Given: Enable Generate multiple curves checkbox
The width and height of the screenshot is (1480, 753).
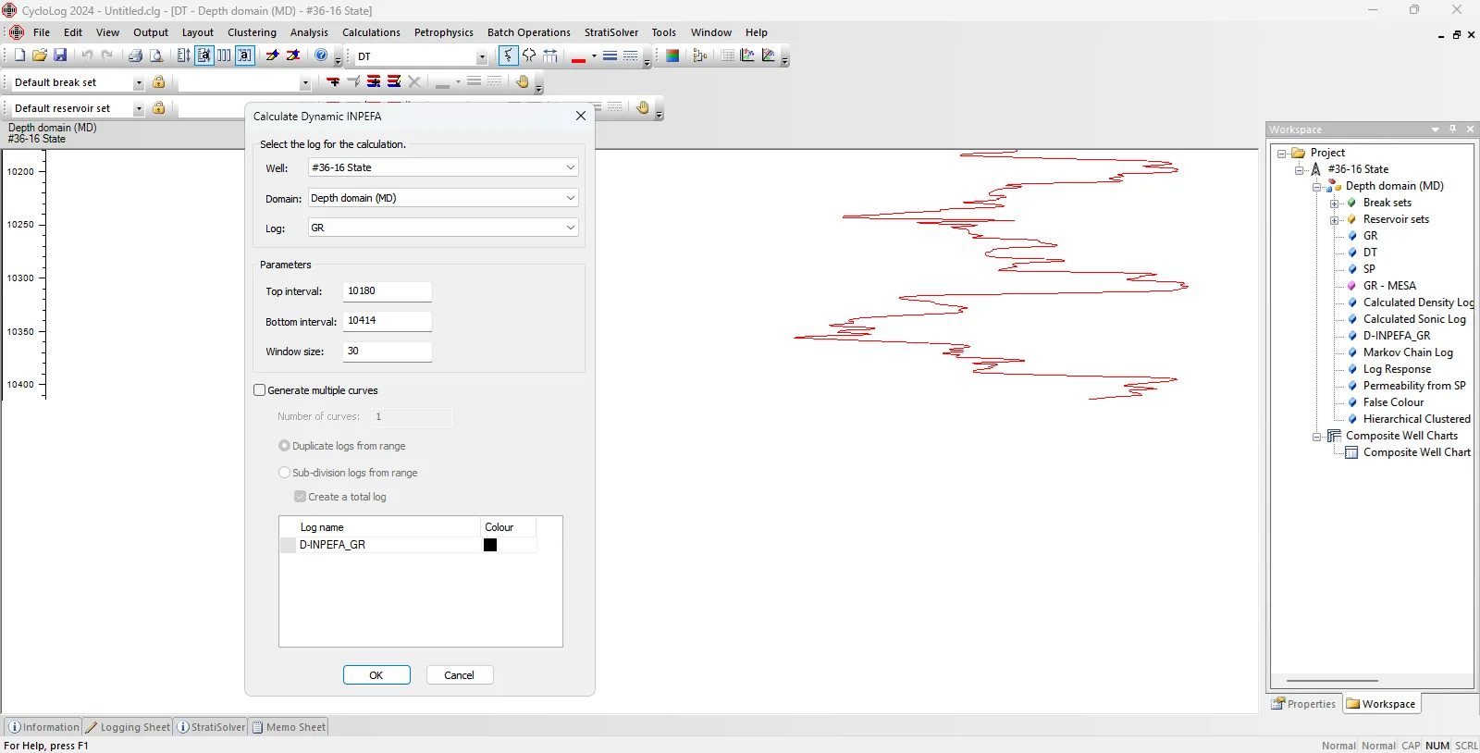Looking at the screenshot, I should (x=260, y=390).
